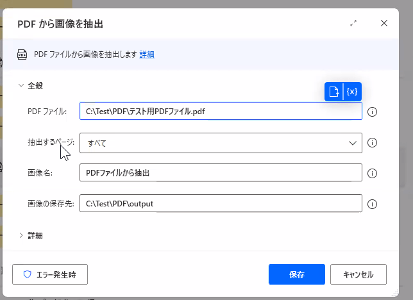Viewport: 413px width, 300px height.
Task: Open the 詳細 help link
Action: coord(147,54)
